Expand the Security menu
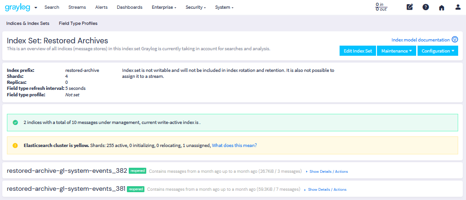This screenshot has width=466, height=200. tap(196, 7)
